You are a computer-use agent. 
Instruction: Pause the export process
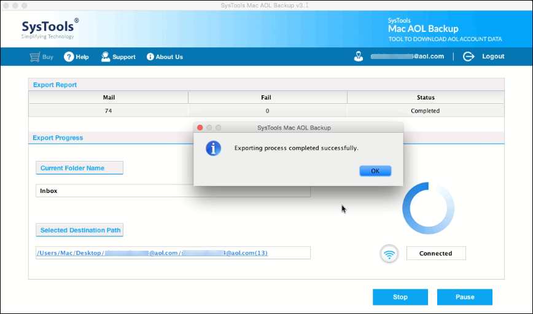465,297
